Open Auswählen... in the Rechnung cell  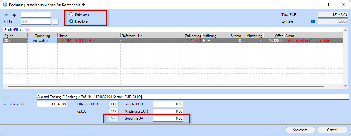click(42, 41)
